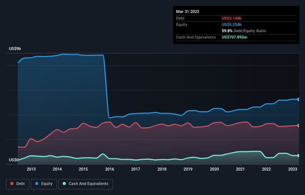Click the Equity row label in tooltip
Screen dimensions: 305x195
point(182,24)
